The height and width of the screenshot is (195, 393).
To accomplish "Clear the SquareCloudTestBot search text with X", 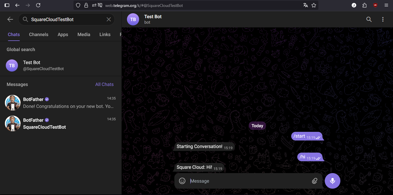I will click(x=109, y=19).
